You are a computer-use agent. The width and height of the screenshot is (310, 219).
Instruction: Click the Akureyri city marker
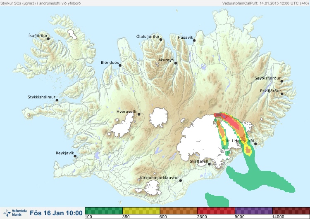coord(176,63)
